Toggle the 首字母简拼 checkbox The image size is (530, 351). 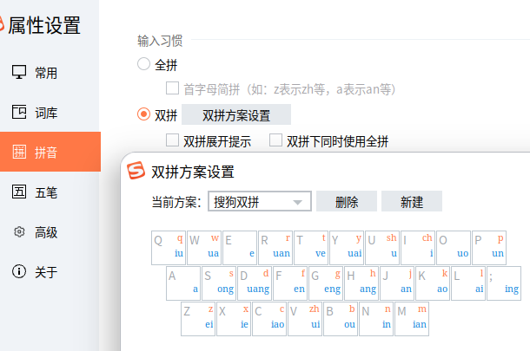[x=172, y=88]
